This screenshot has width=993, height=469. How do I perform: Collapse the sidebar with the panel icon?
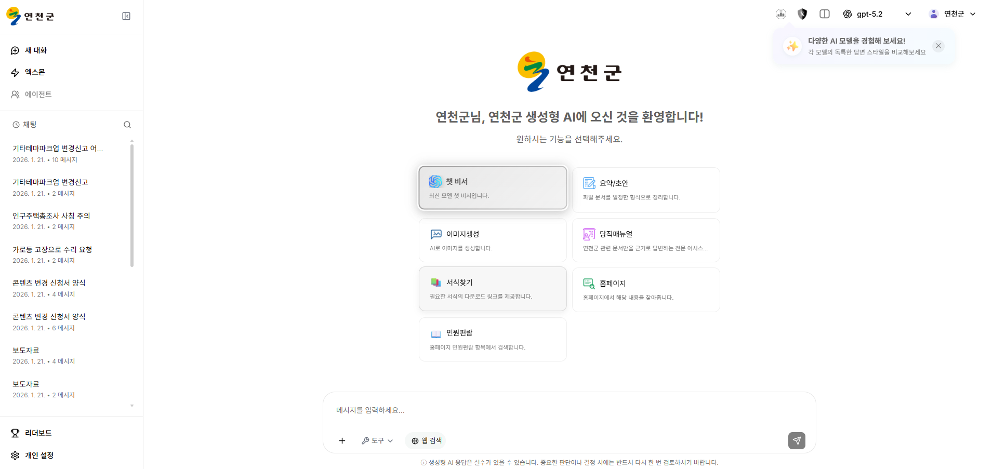tap(126, 16)
